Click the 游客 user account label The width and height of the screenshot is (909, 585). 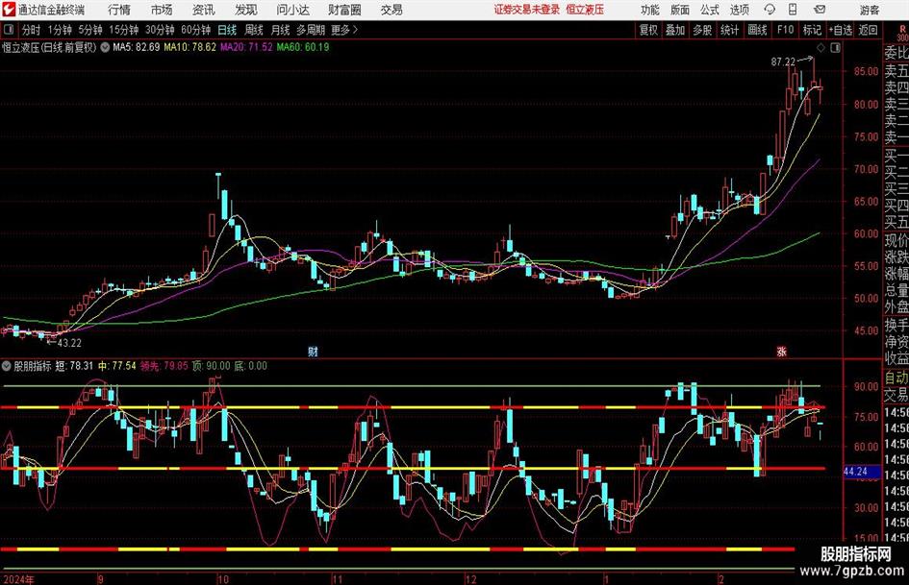pyautogui.click(x=870, y=10)
